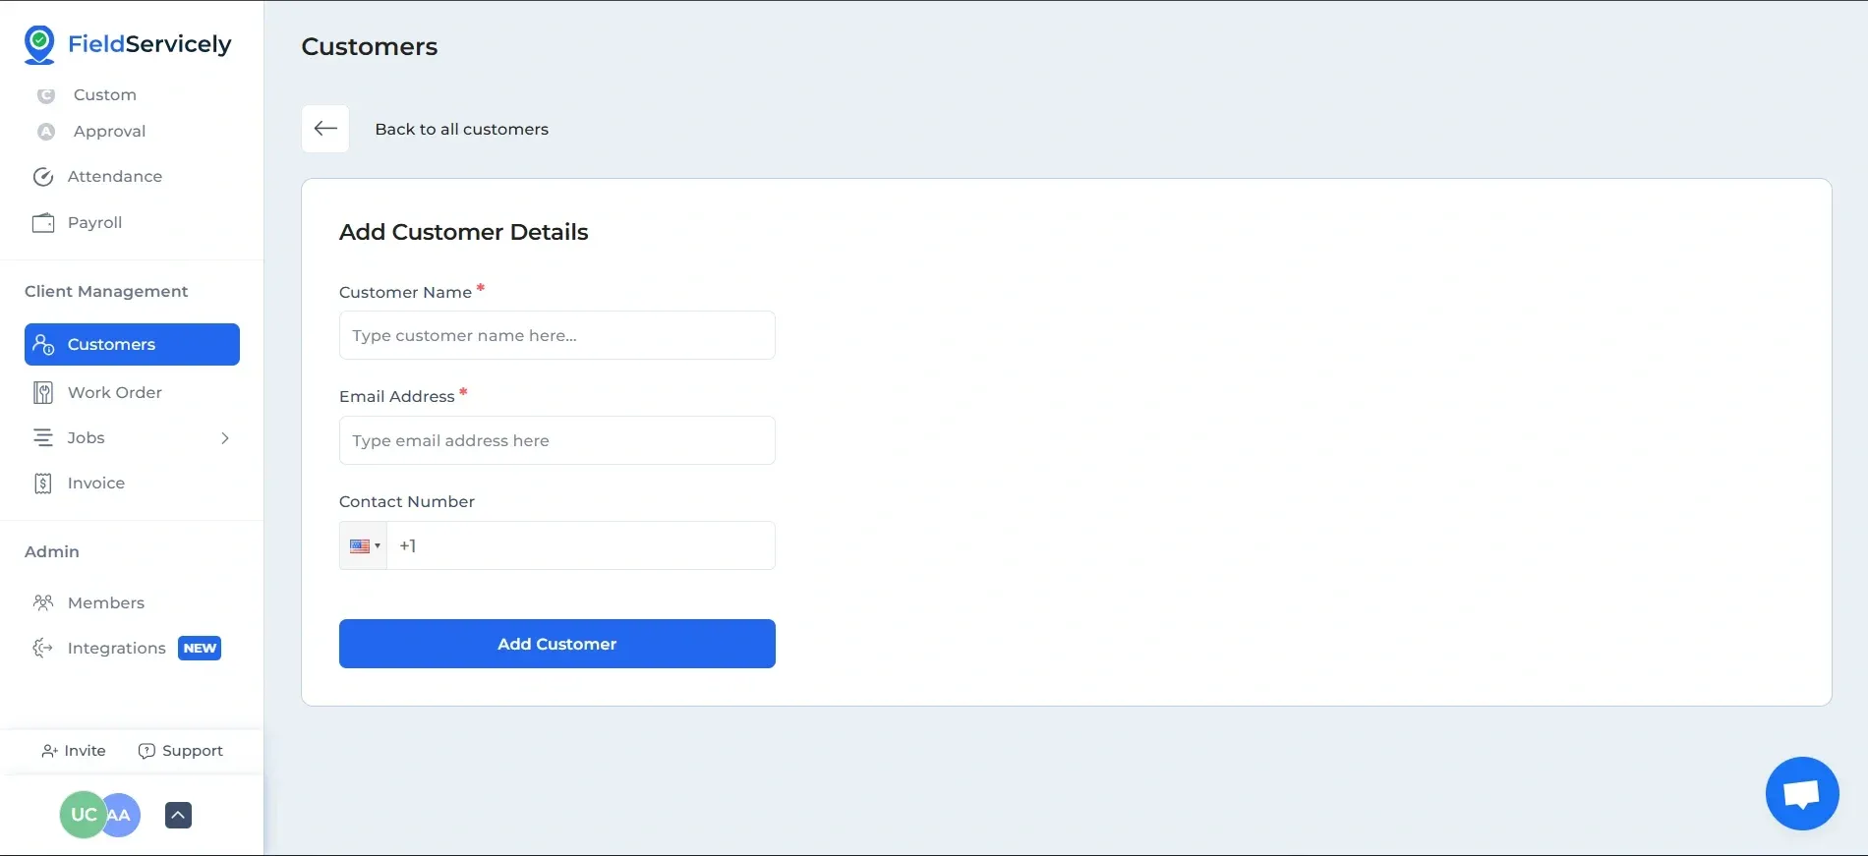1868x856 pixels.
Task: Open the live chat bubble icon
Action: coord(1801,793)
